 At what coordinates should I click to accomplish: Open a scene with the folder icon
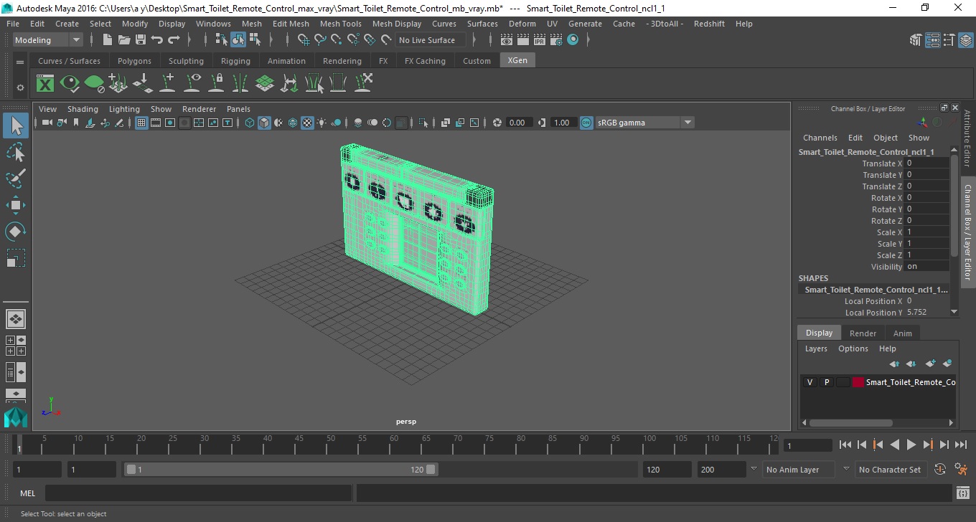[124, 40]
